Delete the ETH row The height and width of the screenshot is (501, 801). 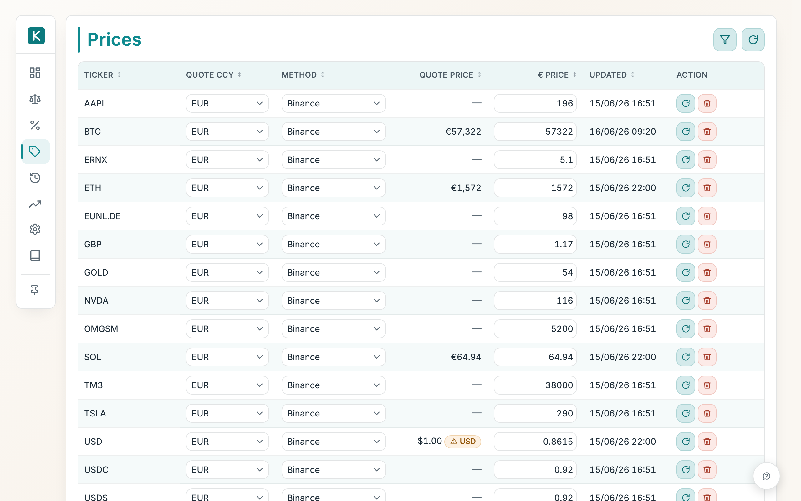coord(707,188)
